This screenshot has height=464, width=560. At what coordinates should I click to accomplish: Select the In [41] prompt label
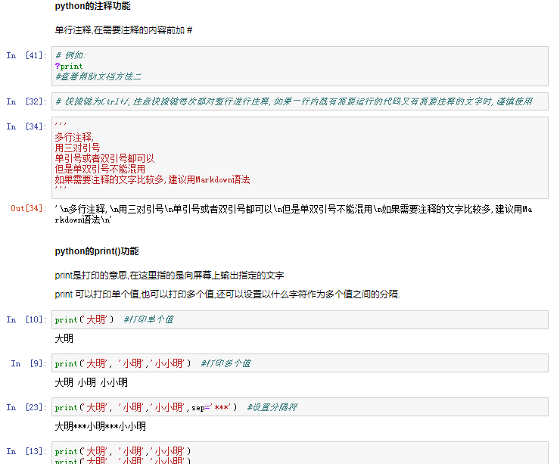pyautogui.click(x=26, y=55)
